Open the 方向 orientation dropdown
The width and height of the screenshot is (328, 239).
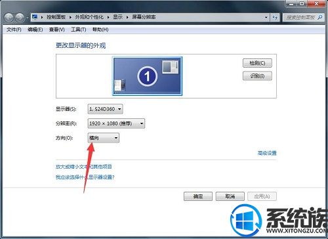(x=104, y=138)
